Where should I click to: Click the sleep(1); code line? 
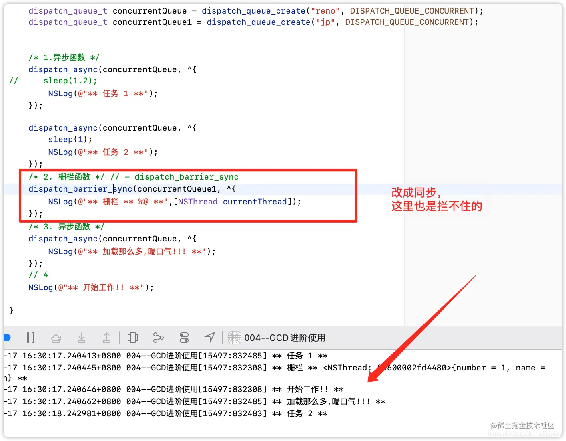coord(70,139)
